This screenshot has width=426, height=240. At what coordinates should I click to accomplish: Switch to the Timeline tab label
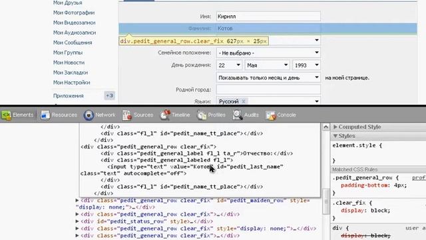180,115
